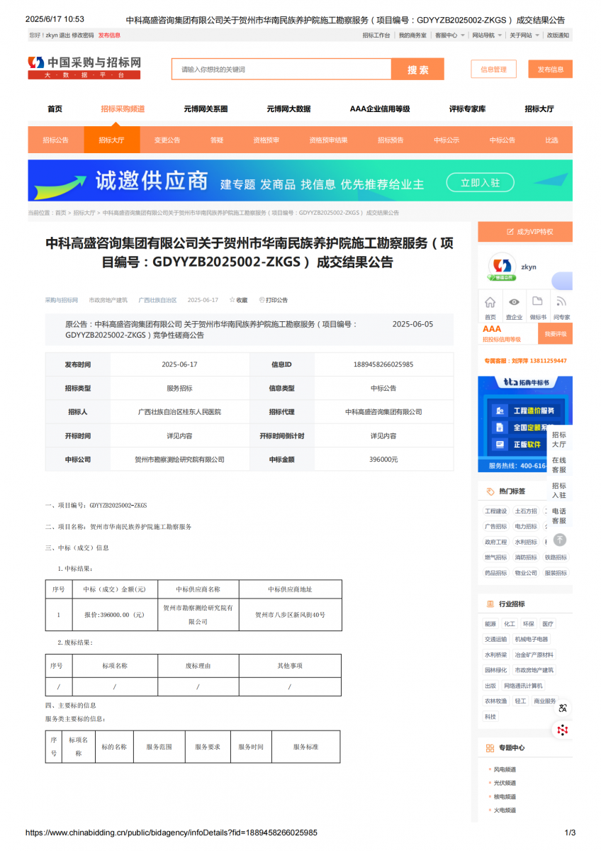This screenshot has height=851, width=601.
Task: Click 贺州市勘察测绘研究院有限公司 winning company cell
Action: click(179, 460)
